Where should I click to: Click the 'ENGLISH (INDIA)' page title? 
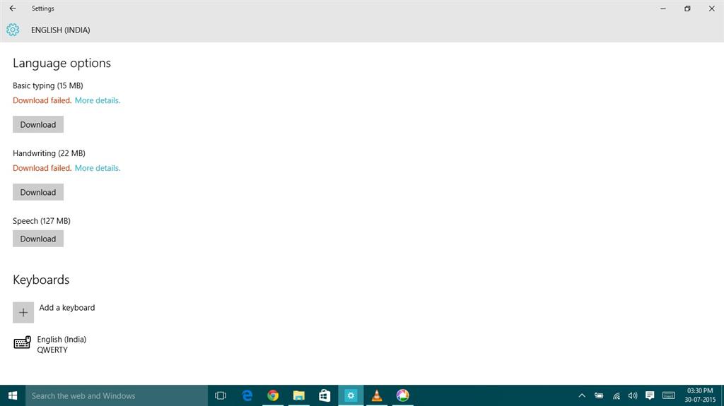click(x=61, y=30)
